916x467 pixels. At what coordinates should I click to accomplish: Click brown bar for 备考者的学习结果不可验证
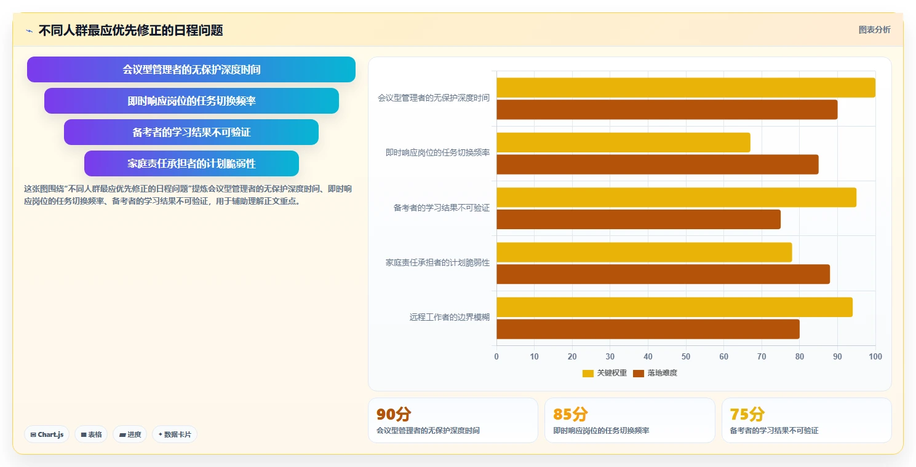(639, 219)
